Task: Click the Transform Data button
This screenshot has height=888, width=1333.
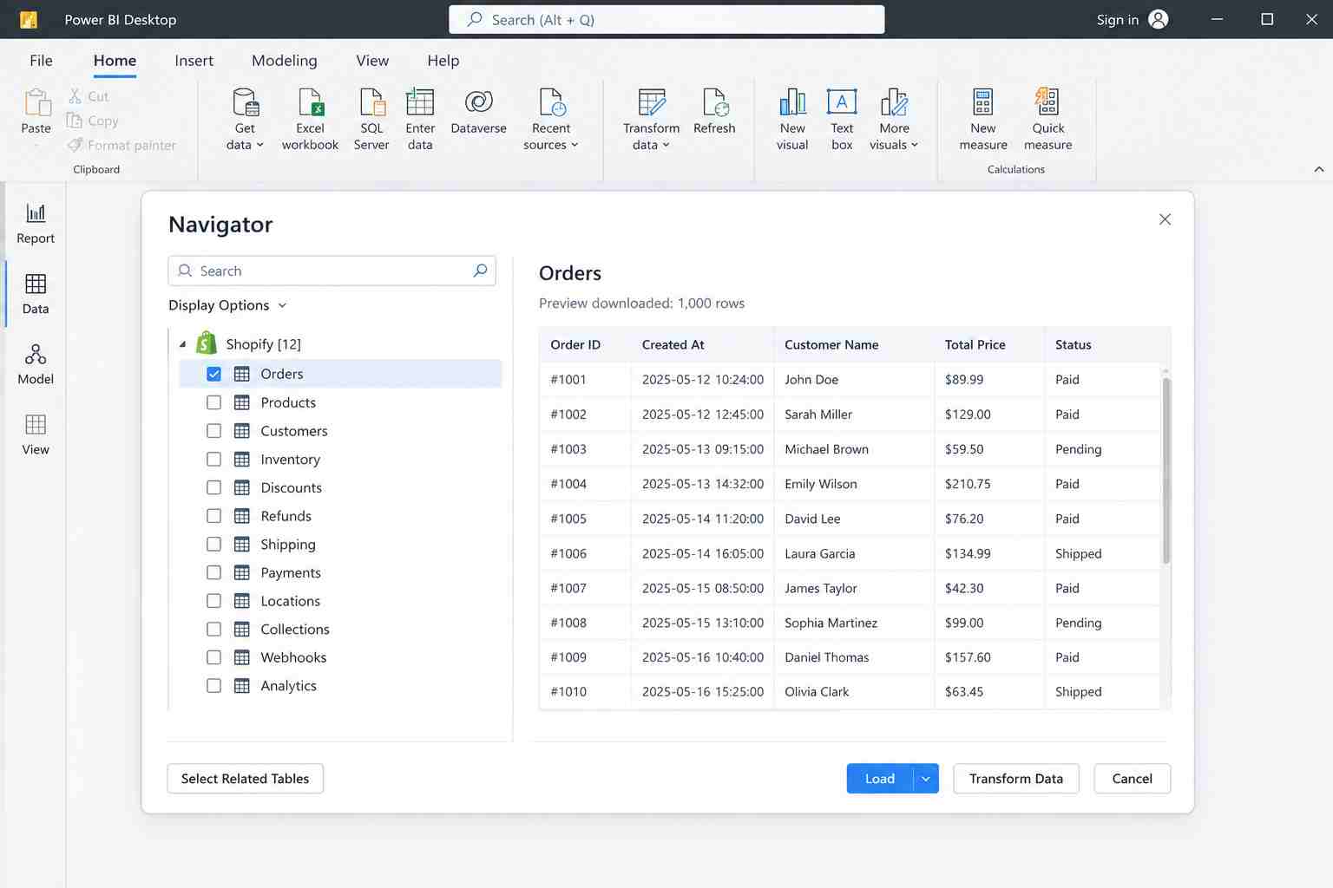Action: coord(1016,779)
